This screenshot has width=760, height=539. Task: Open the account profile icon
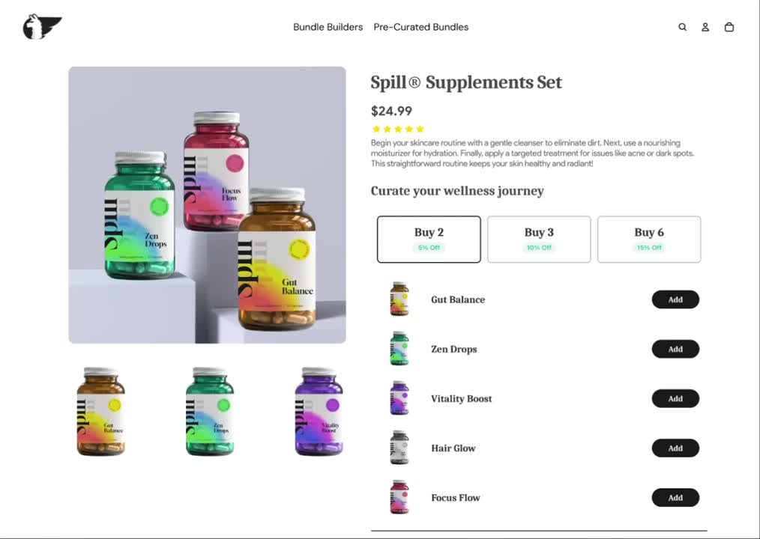[705, 27]
